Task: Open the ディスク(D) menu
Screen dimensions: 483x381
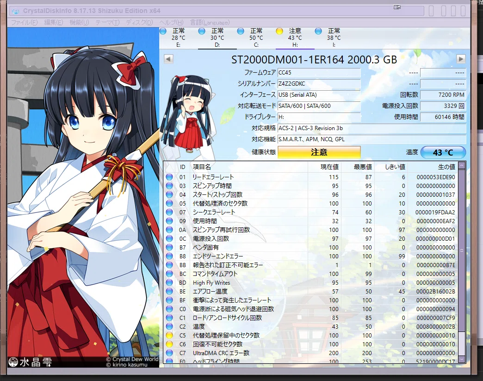Action: (139, 23)
